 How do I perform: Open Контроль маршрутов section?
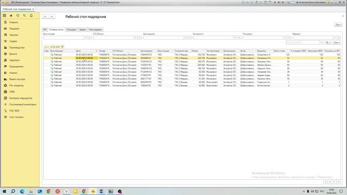pos(21,98)
